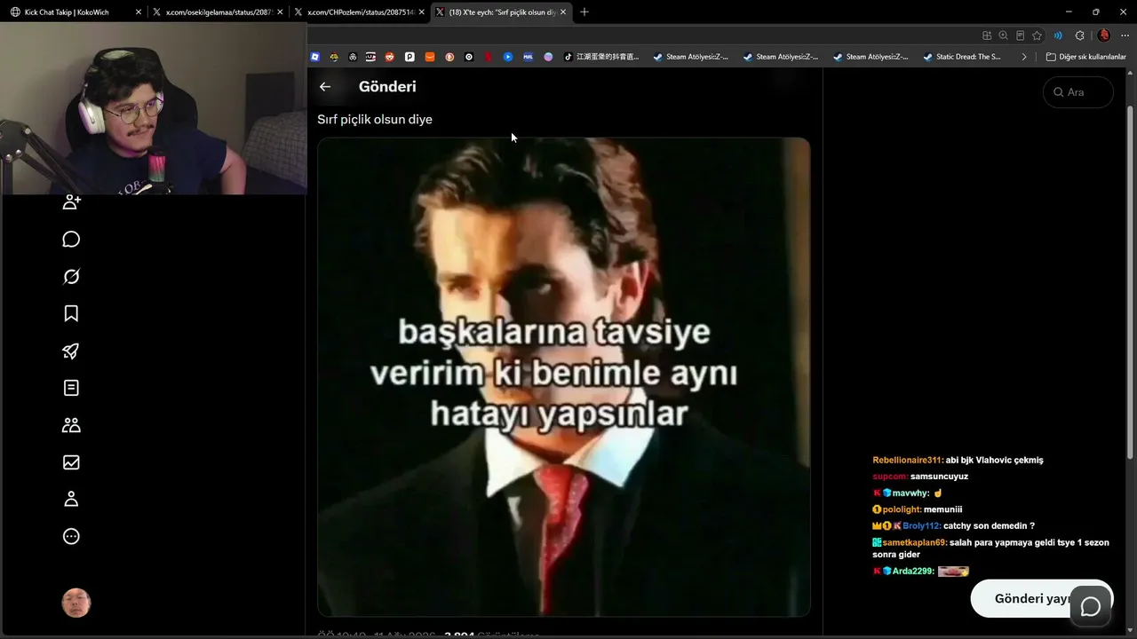Click the username Arda2299 in chat
Screen dimensions: 1137x639
(913, 572)
